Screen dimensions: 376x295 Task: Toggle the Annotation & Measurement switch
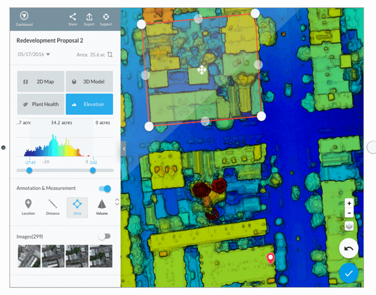[x=105, y=188]
